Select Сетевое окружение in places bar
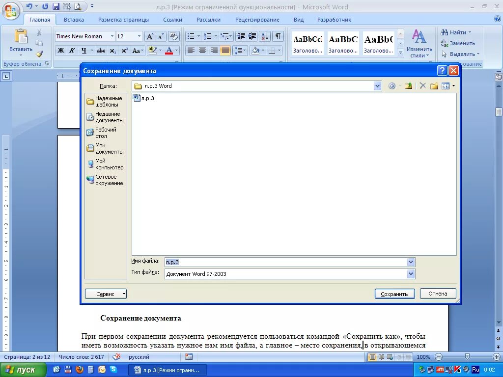Viewport: 503px width, 377px height. 106,180
